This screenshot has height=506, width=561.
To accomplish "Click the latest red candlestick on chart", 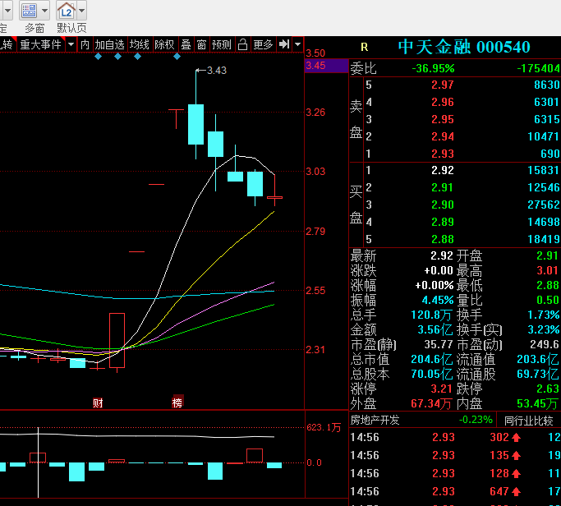I will click(275, 197).
